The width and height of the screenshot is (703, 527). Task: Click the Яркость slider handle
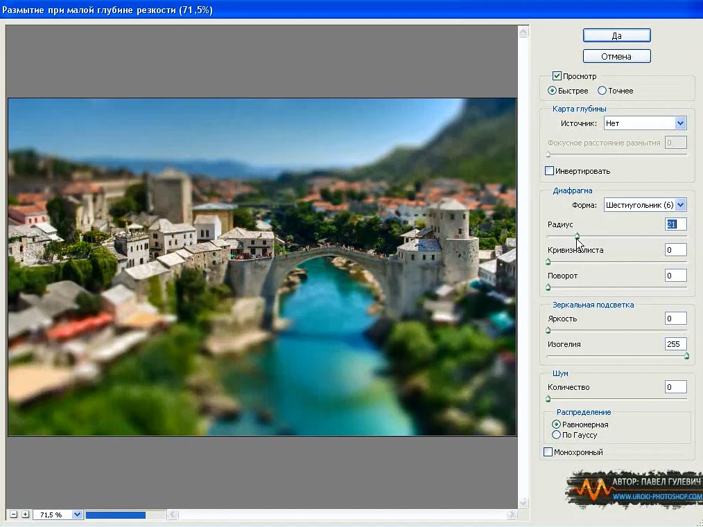[x=548, y=330]
